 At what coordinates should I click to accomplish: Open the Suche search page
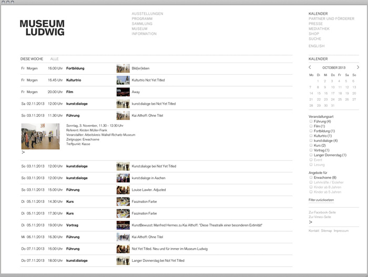coord(315,39)
